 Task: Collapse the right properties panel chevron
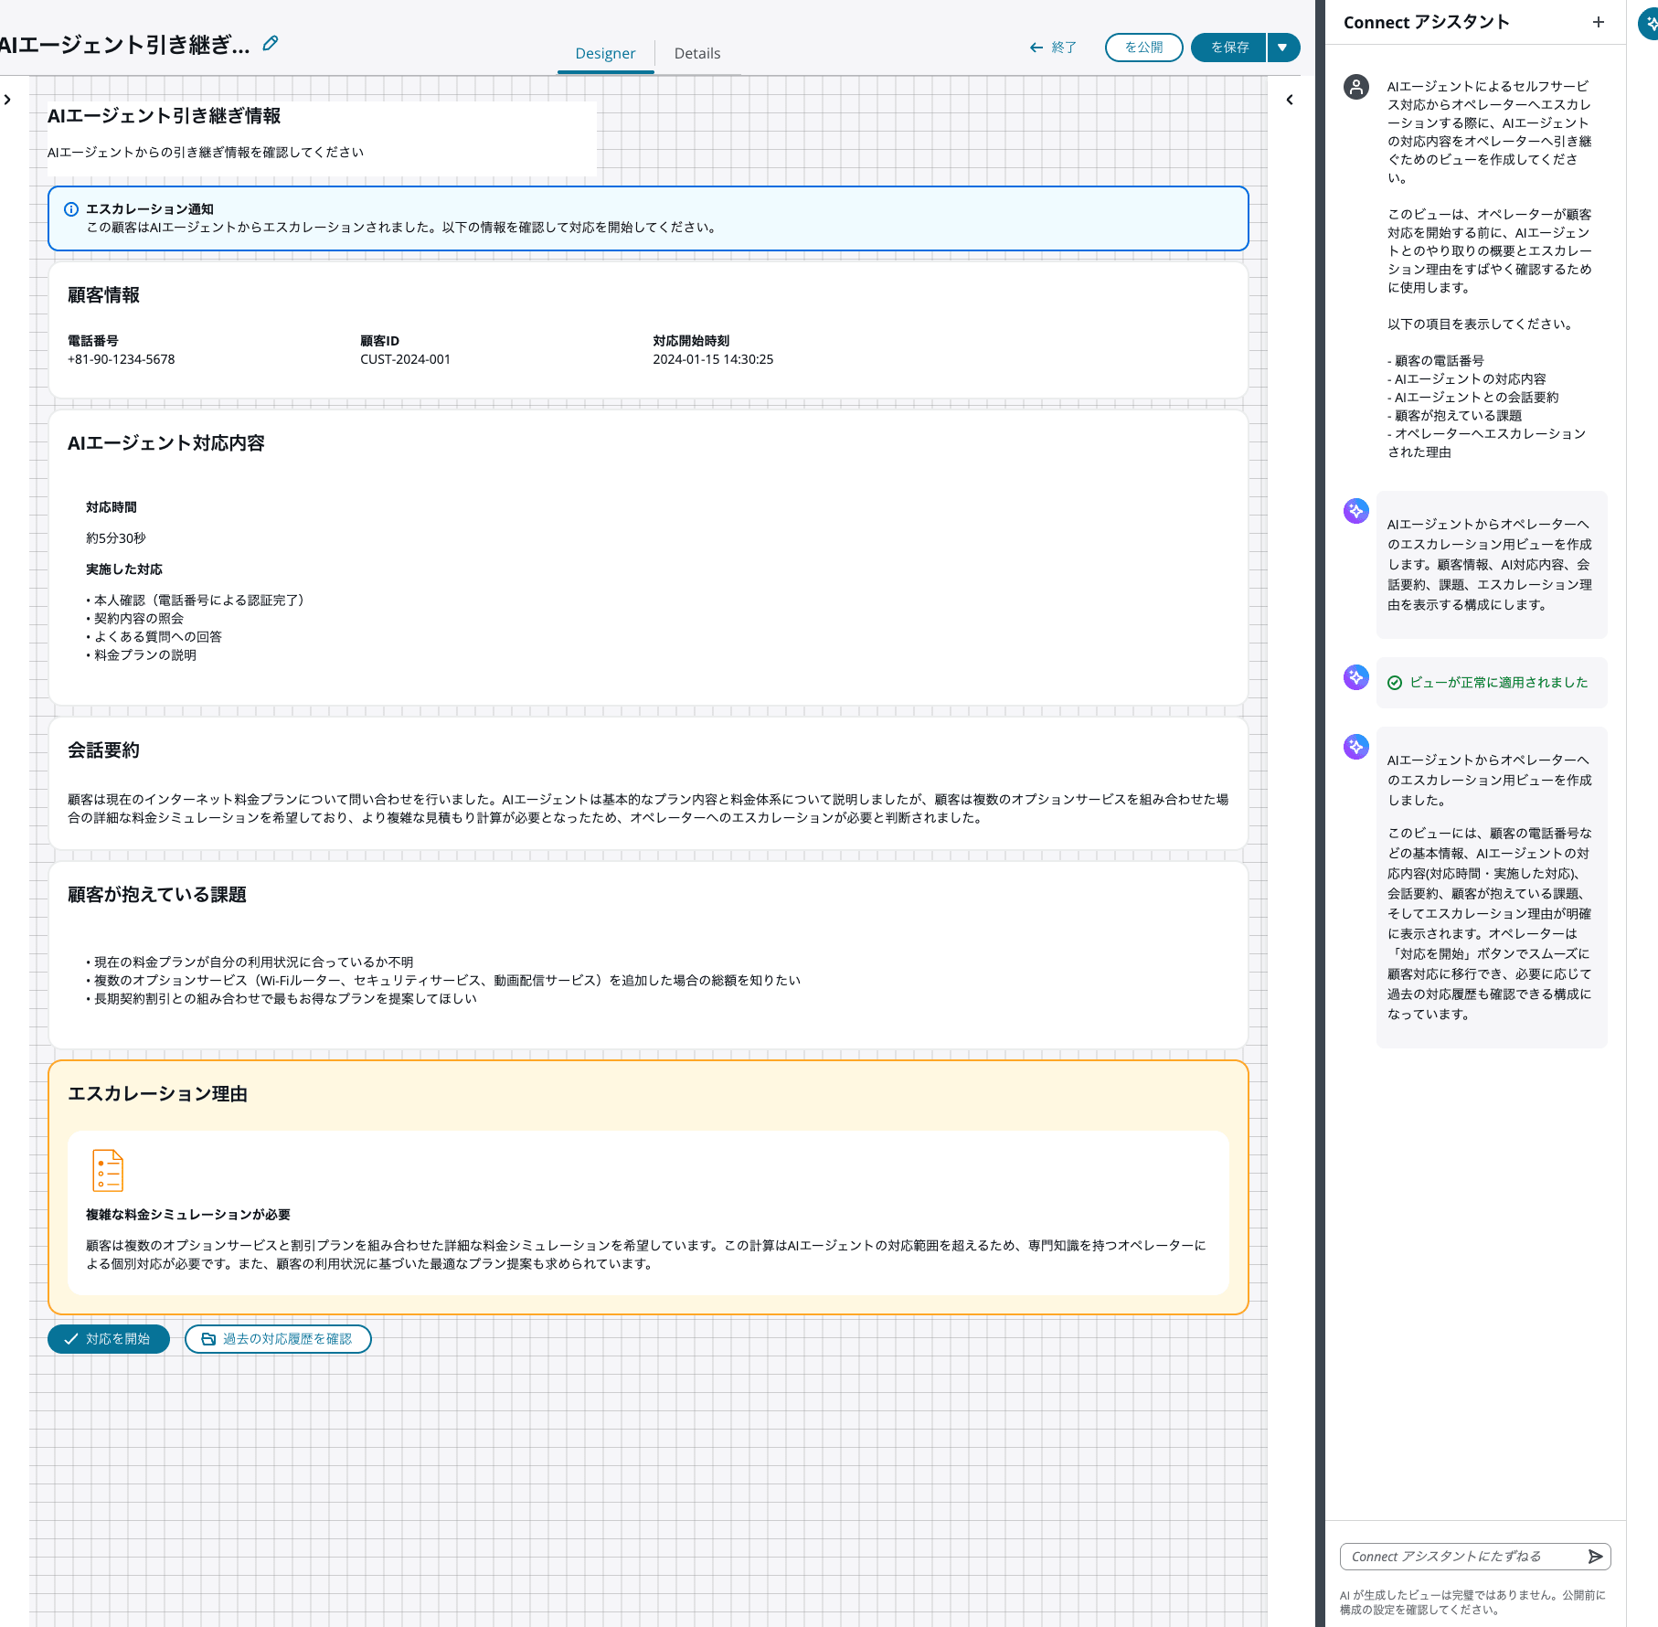[x=1290, y=100]
